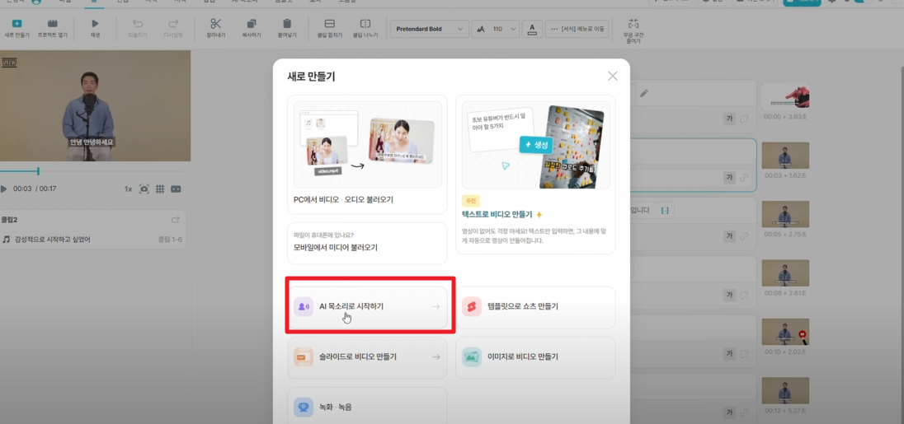Toggle the link icon at 00:12 clip
Viewport: 904px width, 424px height.
coord(744,412)
